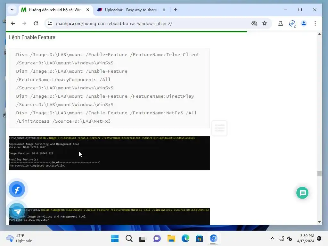Open the NetFx3 command prompt screenshot
328x246 pixels.
pyautogui.click(x=109, y=216)
